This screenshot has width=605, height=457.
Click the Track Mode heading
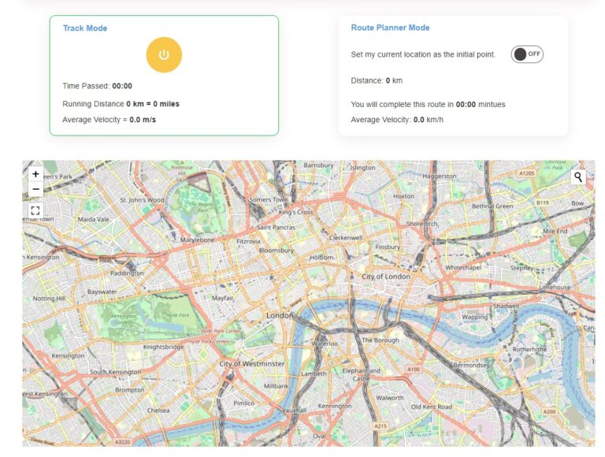[85, 28]
